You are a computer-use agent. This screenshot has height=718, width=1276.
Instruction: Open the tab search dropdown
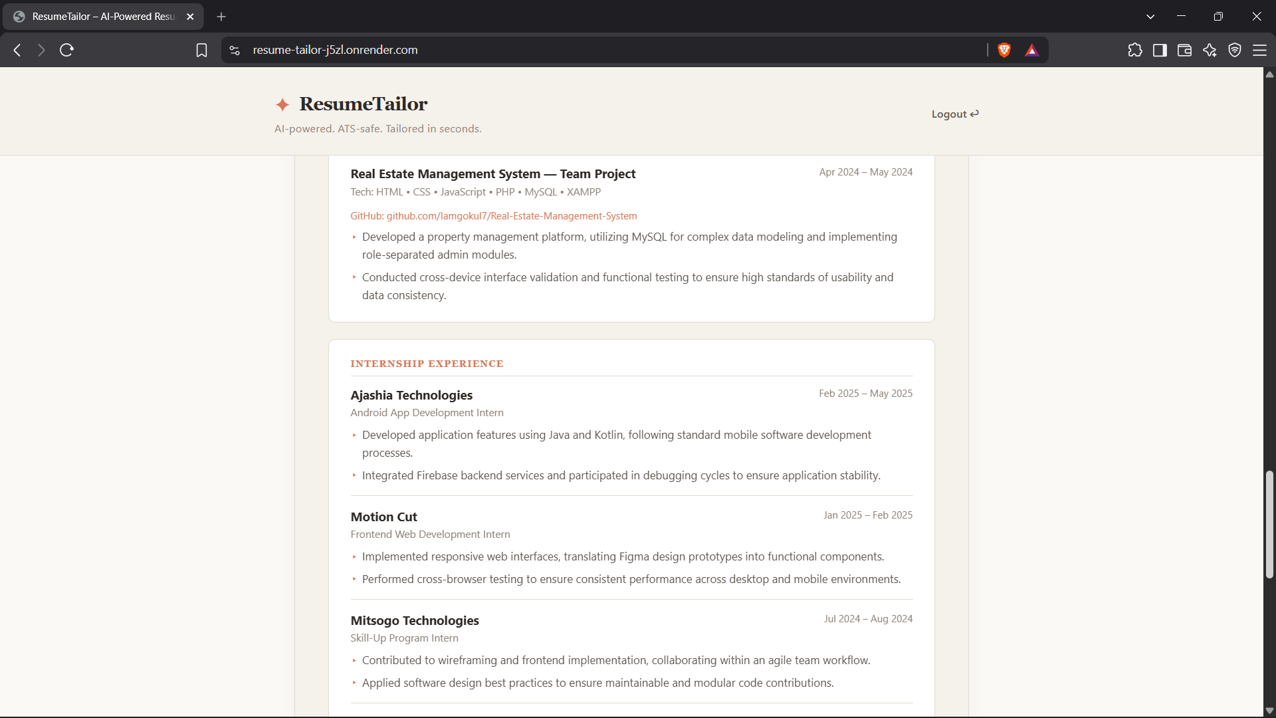(1150, 17)
